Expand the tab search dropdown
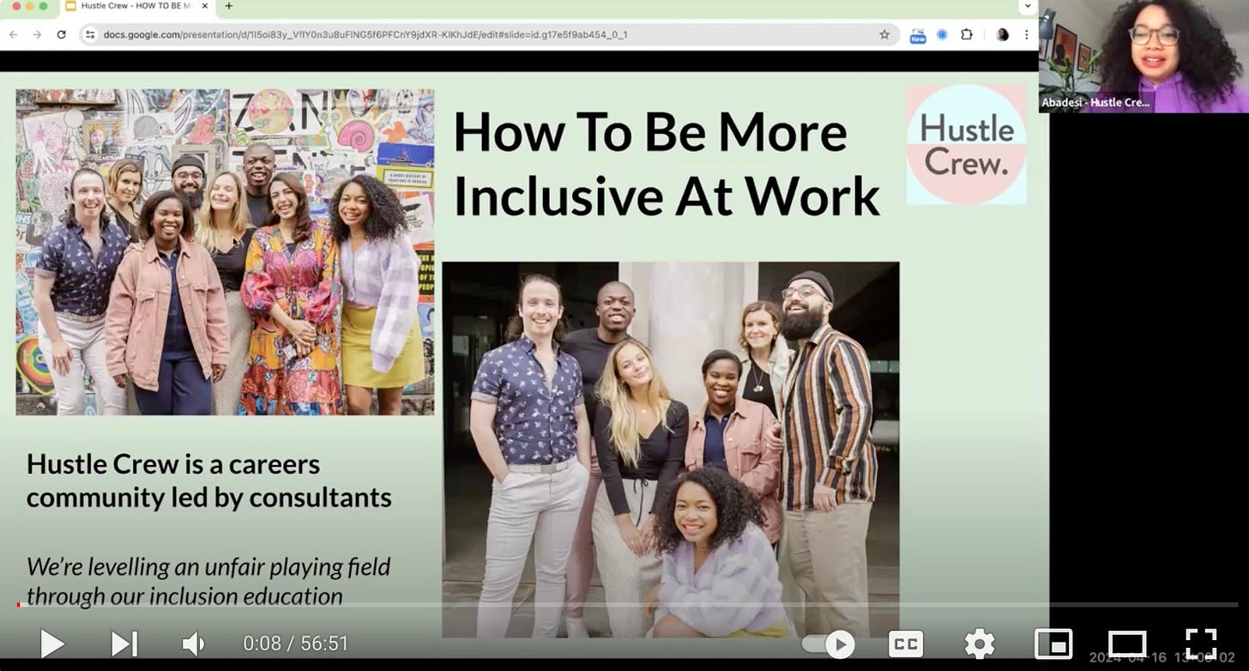Image resolution: width=1249 pixels, height=671 pixels. pos(1028,6)
